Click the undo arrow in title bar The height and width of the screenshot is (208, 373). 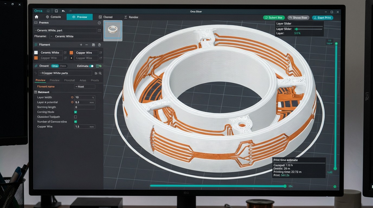(x=63, y=11)
